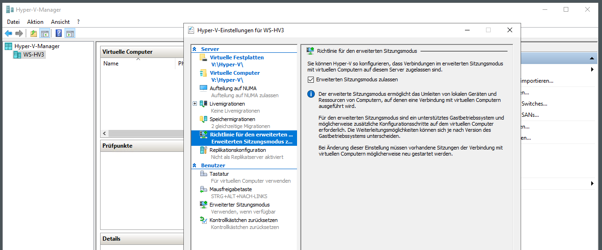Open Help via the question mark toolbar icon
602x250 pixels.
point(58,33)
